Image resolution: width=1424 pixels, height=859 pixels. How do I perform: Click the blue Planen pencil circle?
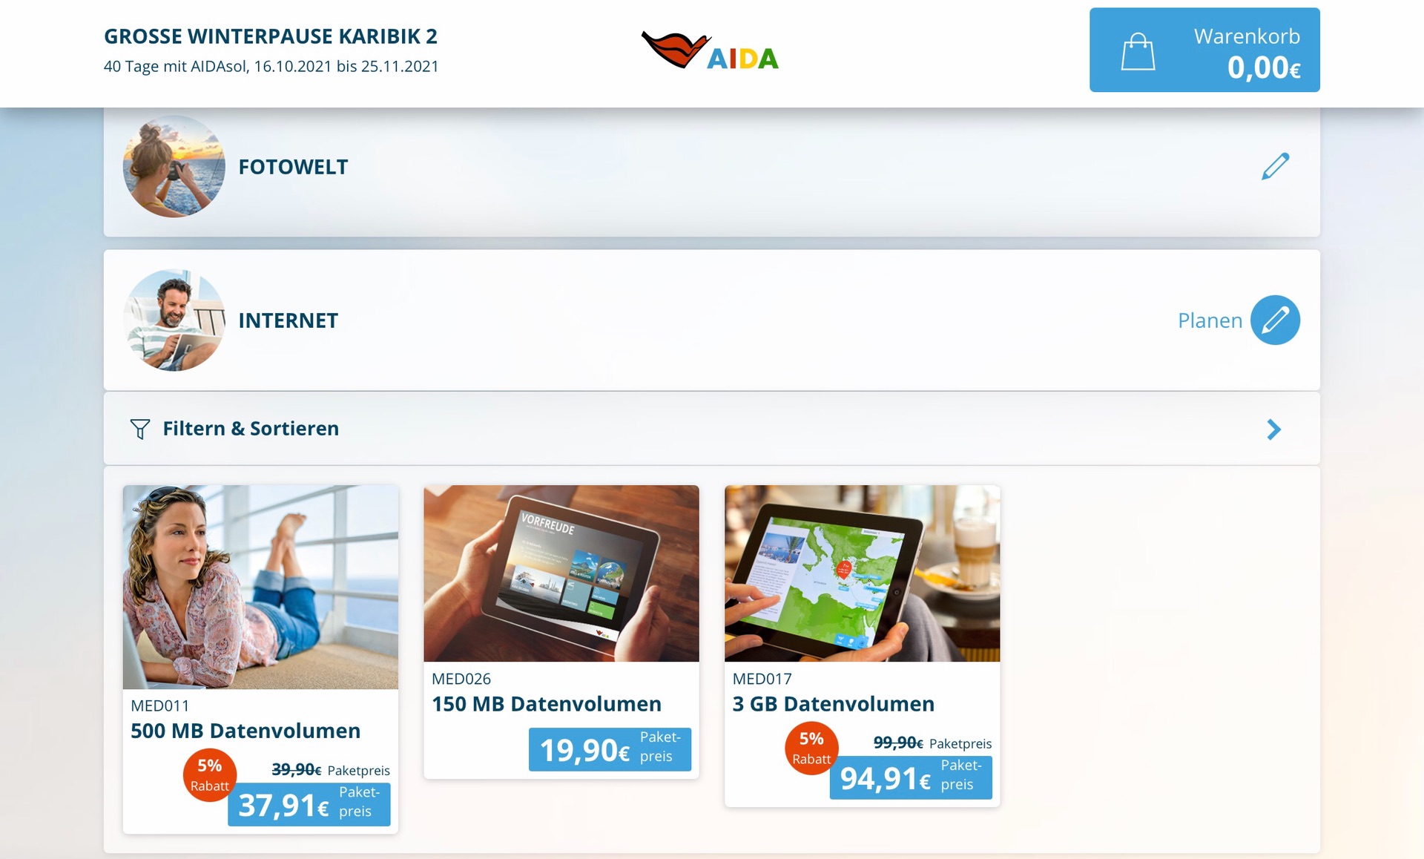point(1275,320)
